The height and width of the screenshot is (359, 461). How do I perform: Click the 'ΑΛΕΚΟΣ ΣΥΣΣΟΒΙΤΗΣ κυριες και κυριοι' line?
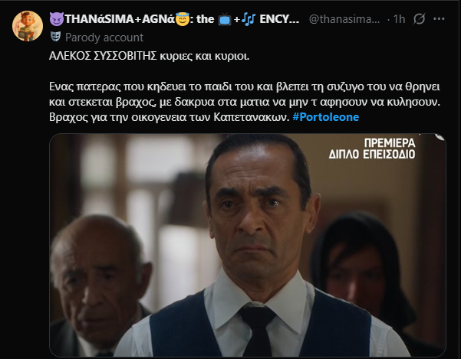coord(150,56)
